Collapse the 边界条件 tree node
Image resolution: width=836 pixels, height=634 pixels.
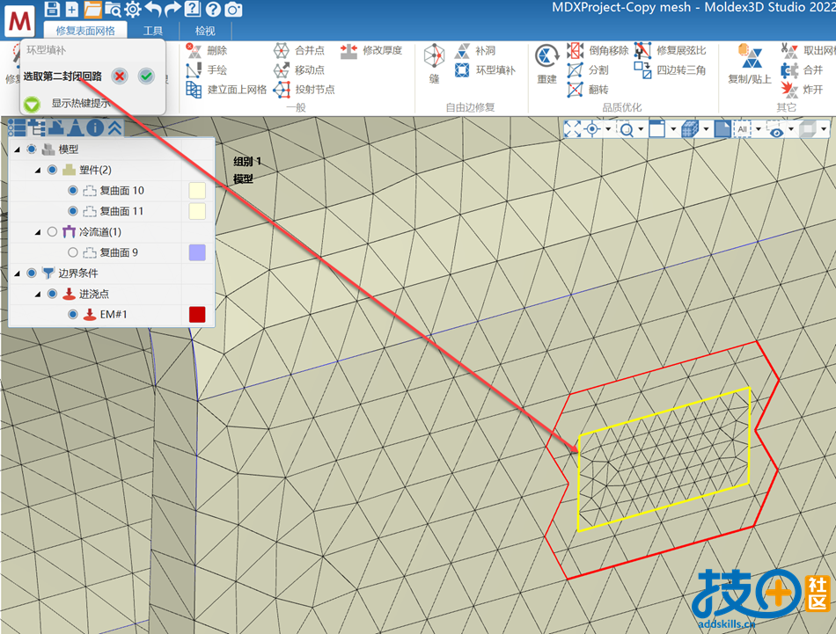pyautogui.click(x=17, y=273)
